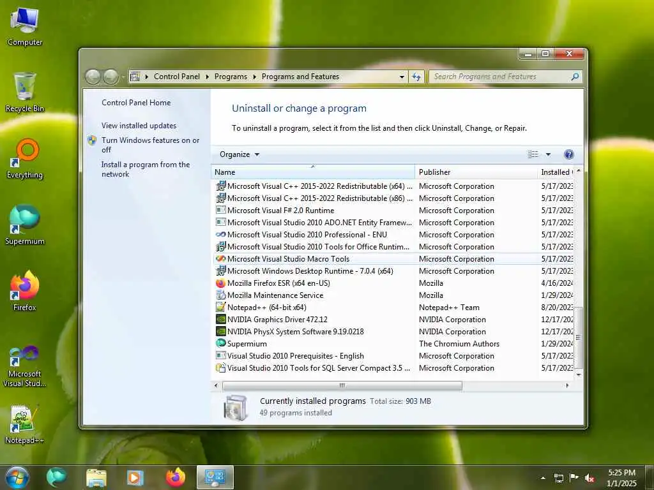Select the Microsoft Visual Studio desktop shortcut
The image size is (654, 490).
pyautogui.click(x=25, y=367)
